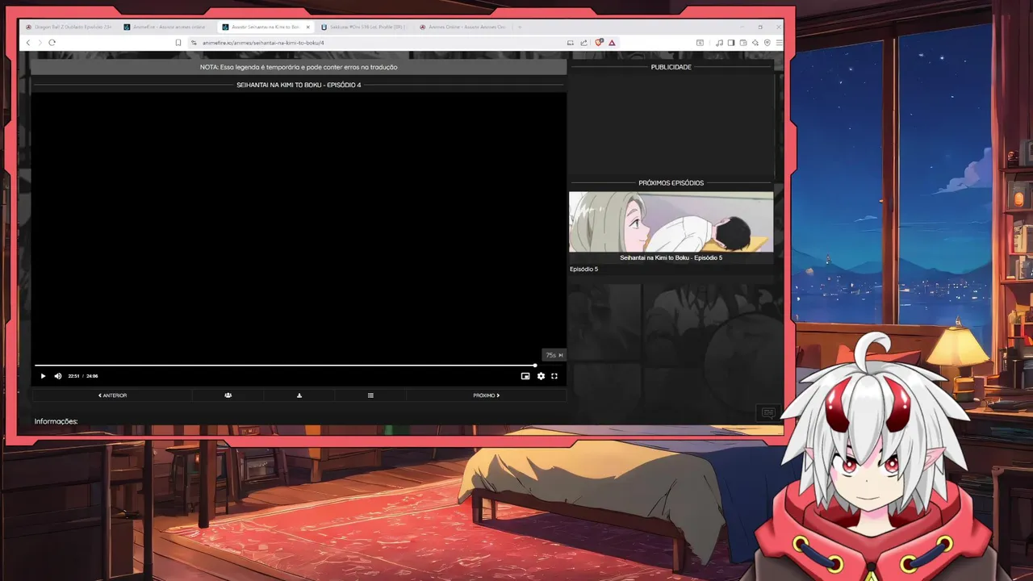
Task: Click the Episódio 5 caption text
Action: [x=583, y=269]
